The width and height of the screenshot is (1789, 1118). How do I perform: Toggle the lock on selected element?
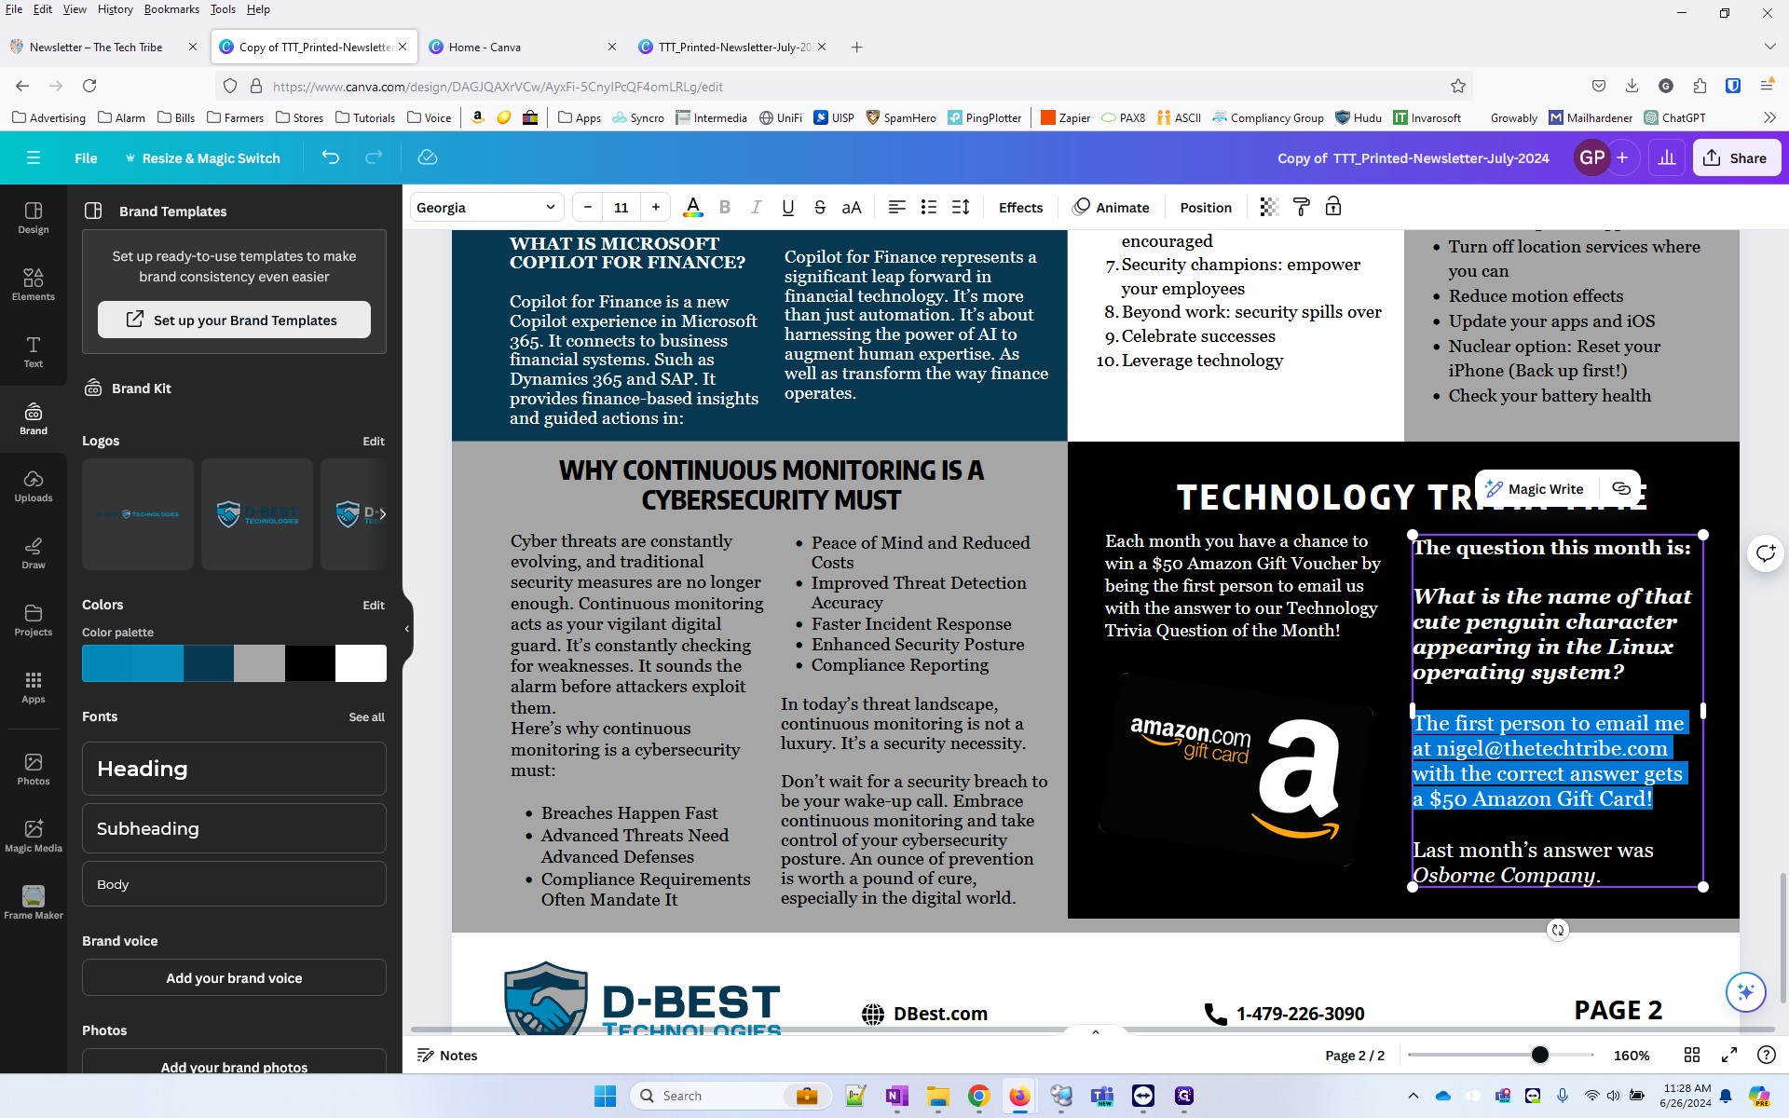click(x=1333, y=207)
